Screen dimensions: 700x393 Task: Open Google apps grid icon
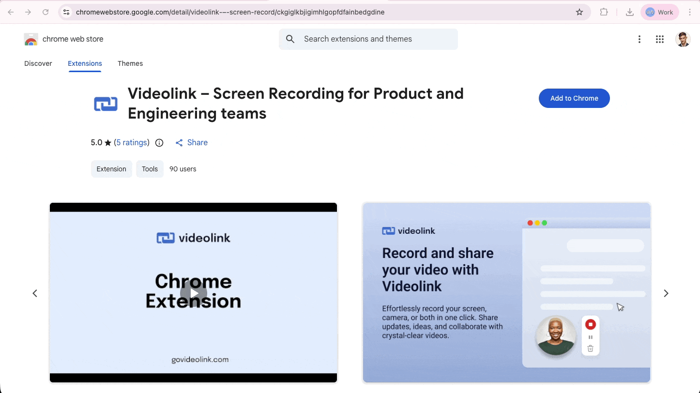coord(660,39)
